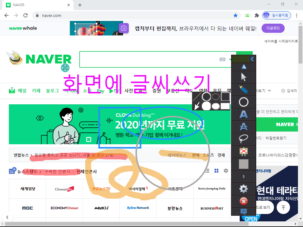The image size is (303, 227).
Task: Click the CLOVA Dubbing green banner
Action: tap(120, 124)
